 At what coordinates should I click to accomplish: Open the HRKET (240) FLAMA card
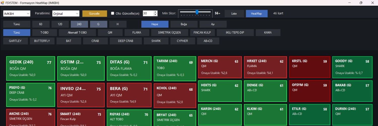coord(265,67)
